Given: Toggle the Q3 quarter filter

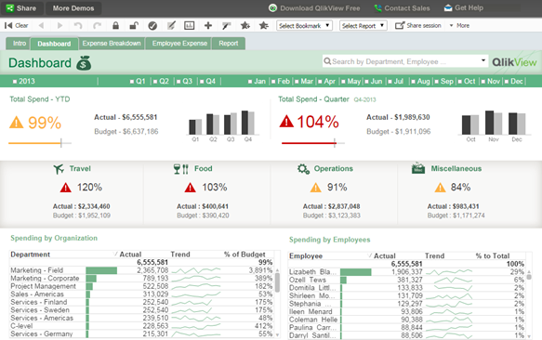Looking at the screenshot, I should (184, 81).
